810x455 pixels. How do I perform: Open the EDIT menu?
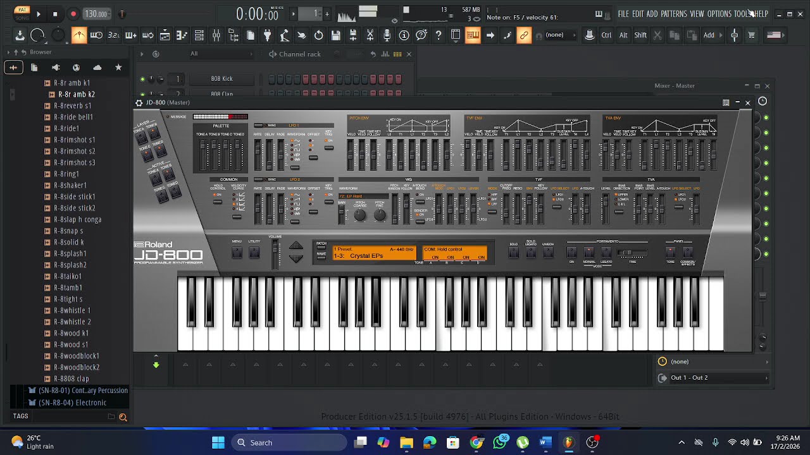(638, 14)
